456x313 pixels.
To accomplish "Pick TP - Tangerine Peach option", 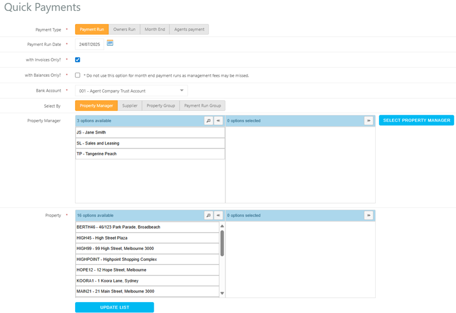I will (150, 154).
